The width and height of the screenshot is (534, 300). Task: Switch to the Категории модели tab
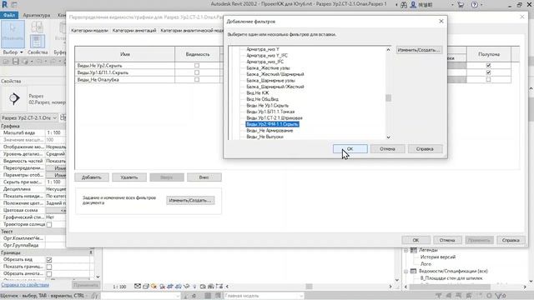[x=89, y=31]
